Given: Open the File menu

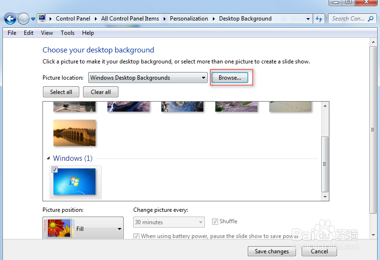Looking at the screenshot, I should [12, 33].
